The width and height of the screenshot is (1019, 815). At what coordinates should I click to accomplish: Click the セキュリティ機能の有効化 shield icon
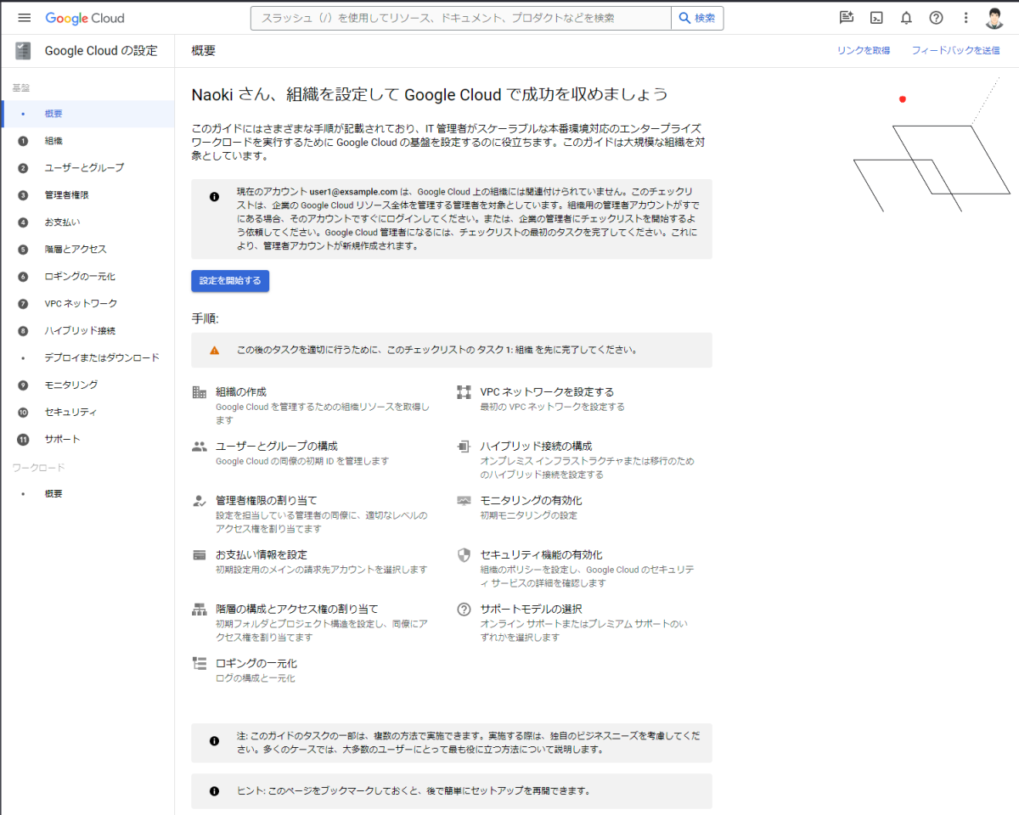coord(464,555)
